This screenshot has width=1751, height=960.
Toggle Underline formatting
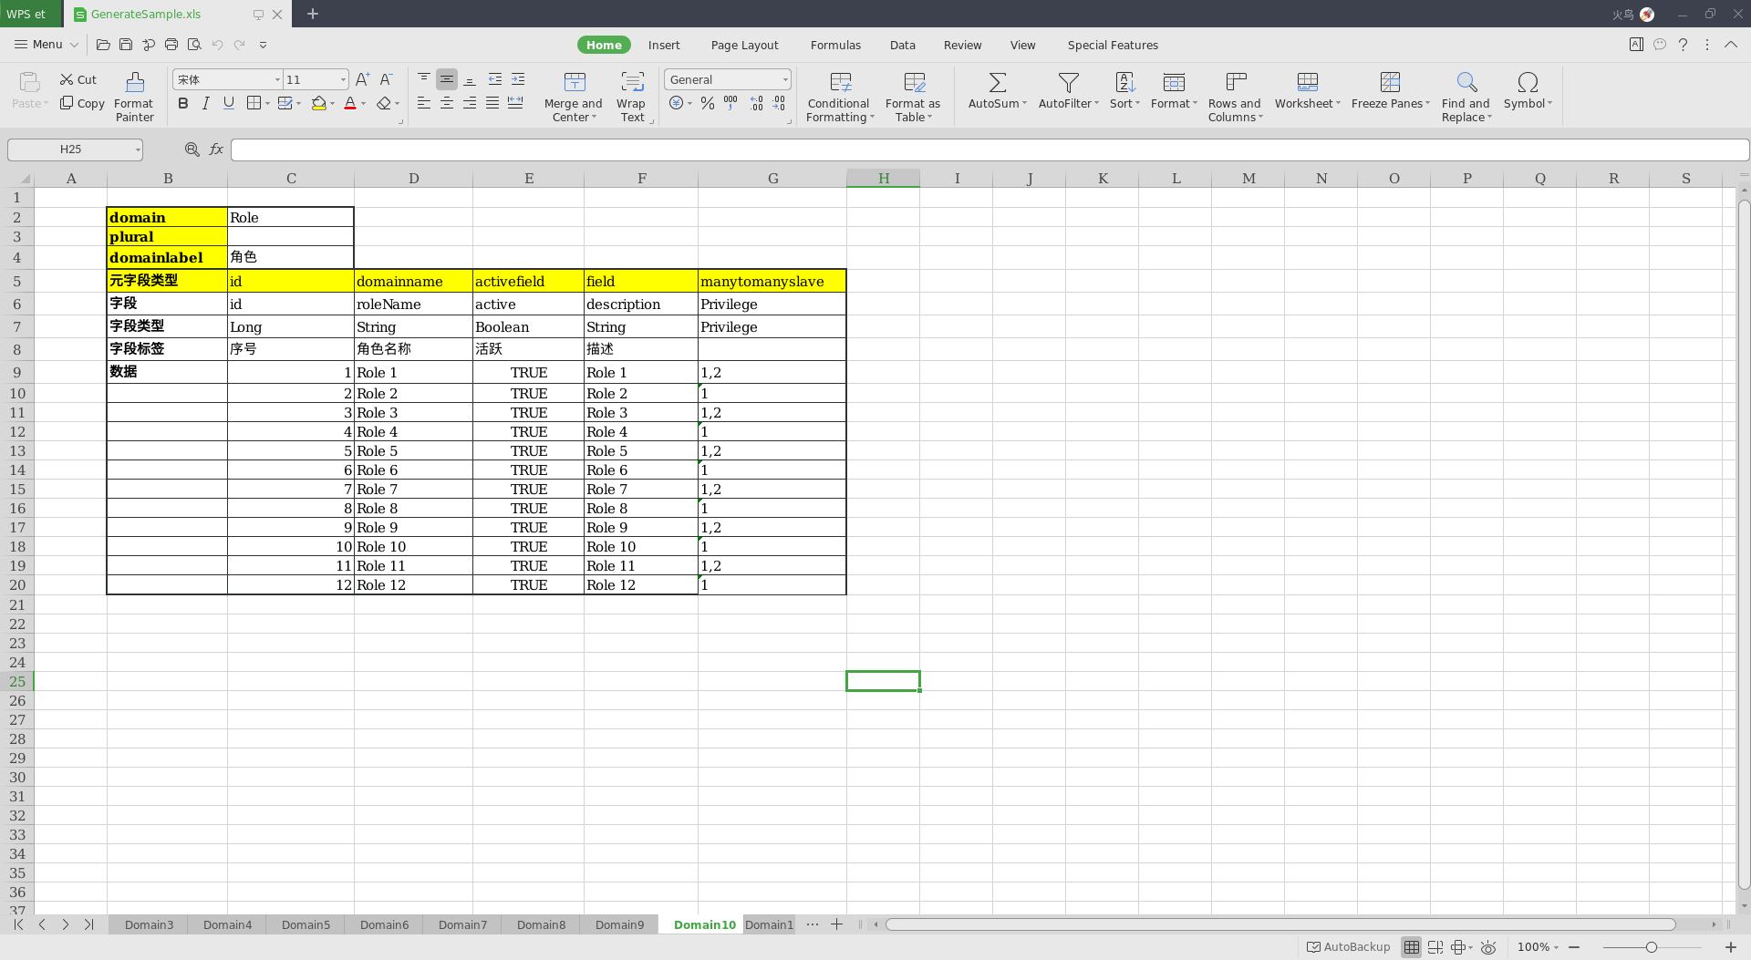229,103
